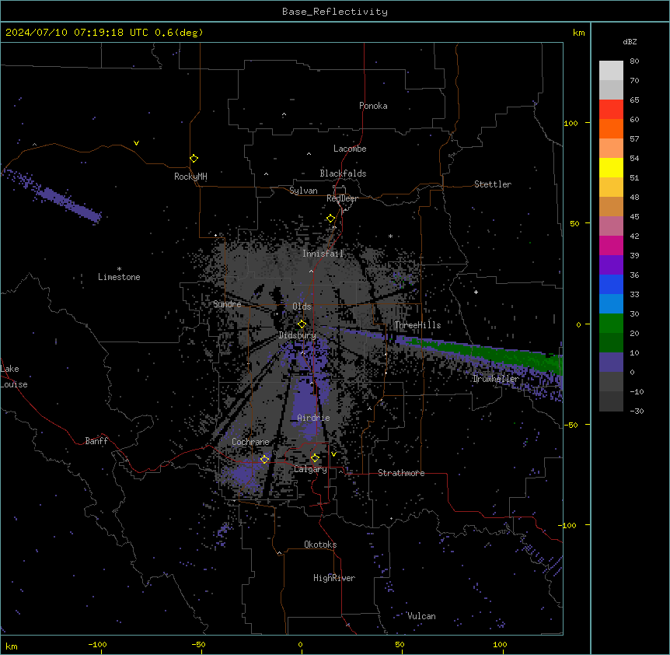
Task: Select the yellow 54 dBZ legend swatch
Action: (x=611, y=167)
